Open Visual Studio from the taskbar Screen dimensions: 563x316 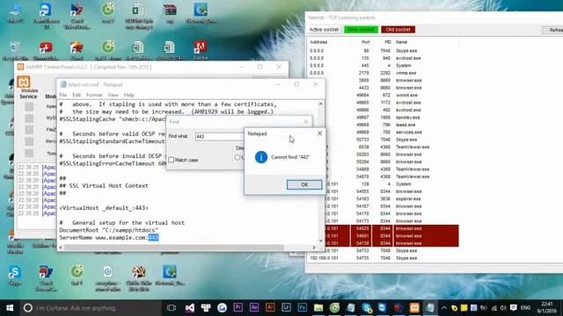click(190, 308)
